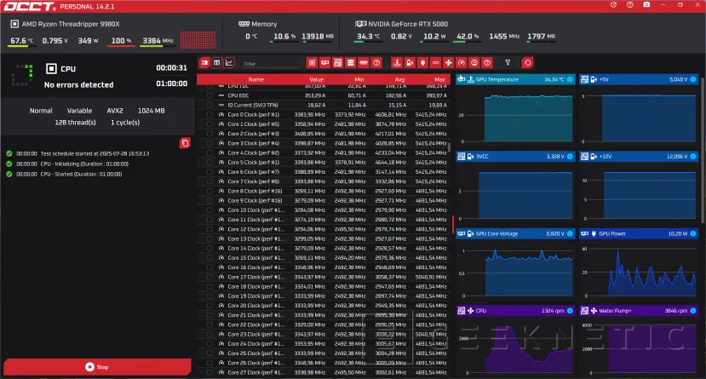Open info for GPU Core Voltage graph
This screenshot has height=379, width=706.
[570, 233]
